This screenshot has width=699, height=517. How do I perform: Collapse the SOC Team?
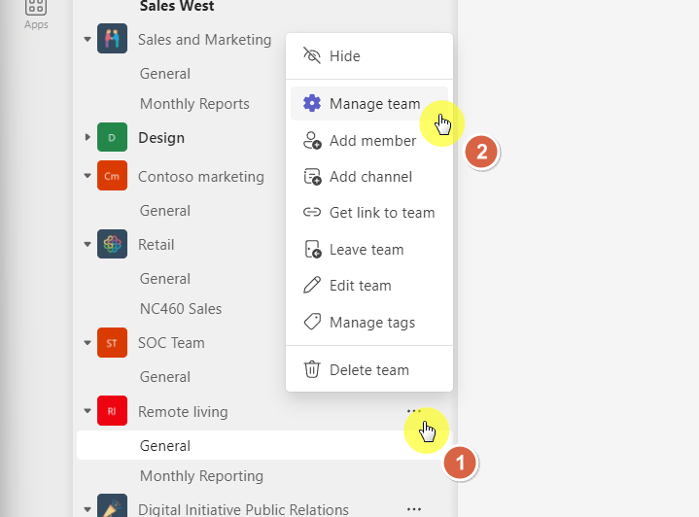click(x=87, y=343)
